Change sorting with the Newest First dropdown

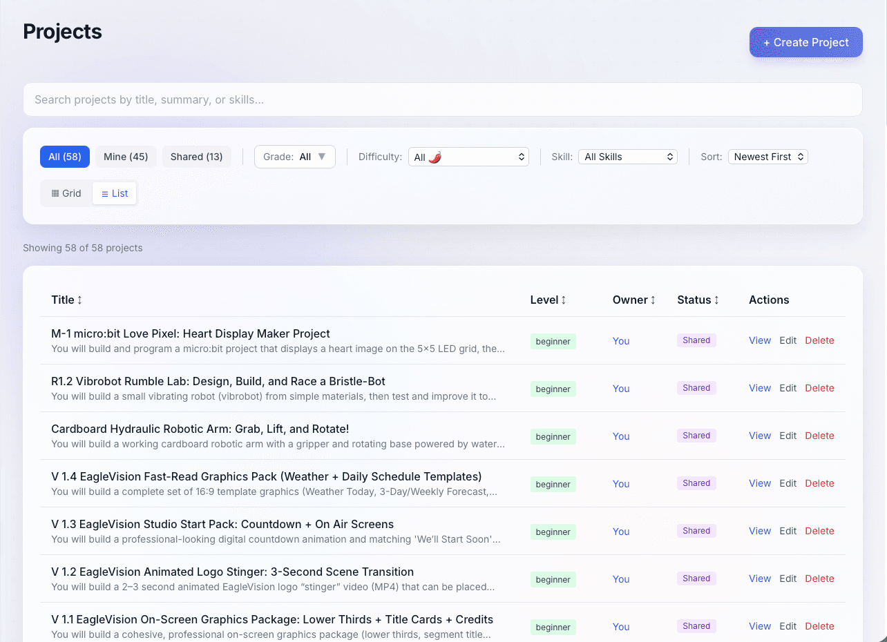tap(767, 157)
